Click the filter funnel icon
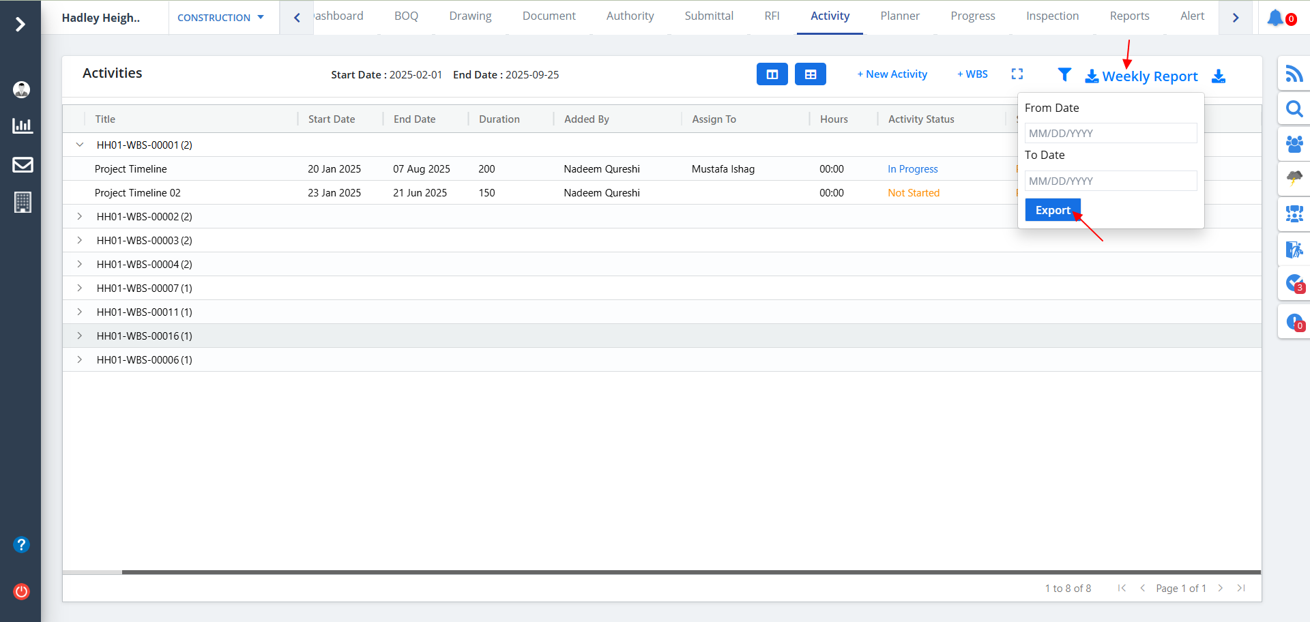The height and width of the screenshot is (622, 1310). [x=1064, y=74]
